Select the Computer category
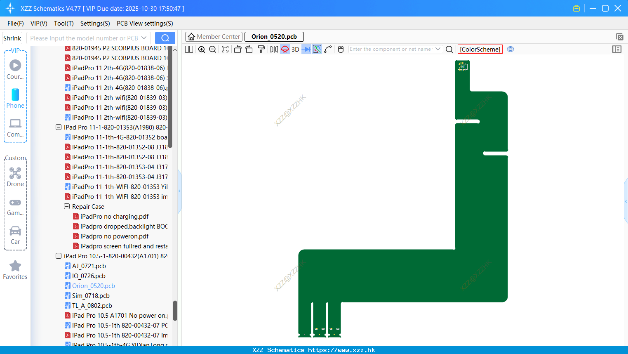 [15, 128]
